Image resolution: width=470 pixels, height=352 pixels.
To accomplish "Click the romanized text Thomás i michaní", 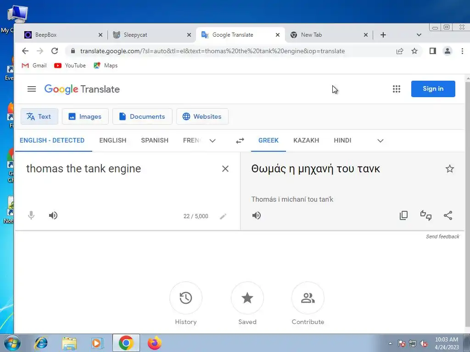I will (x=292, y=199).
